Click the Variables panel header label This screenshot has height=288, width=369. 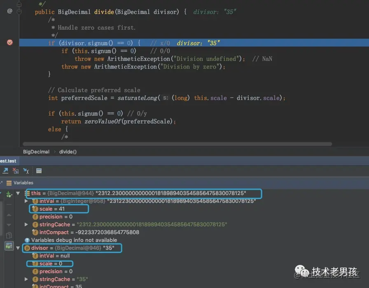tap(23, 183)
